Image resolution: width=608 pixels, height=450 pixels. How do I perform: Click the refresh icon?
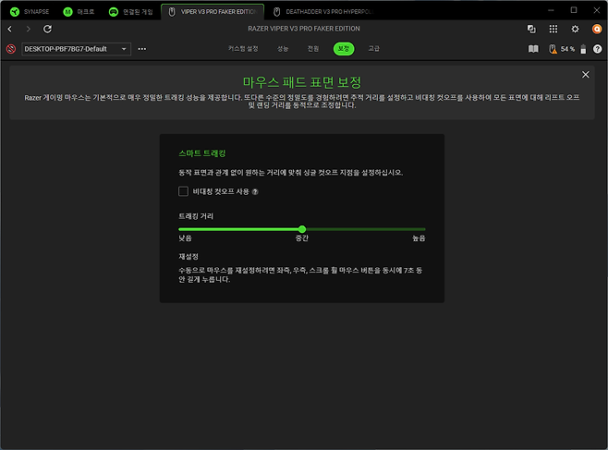(x=47, y=29)
